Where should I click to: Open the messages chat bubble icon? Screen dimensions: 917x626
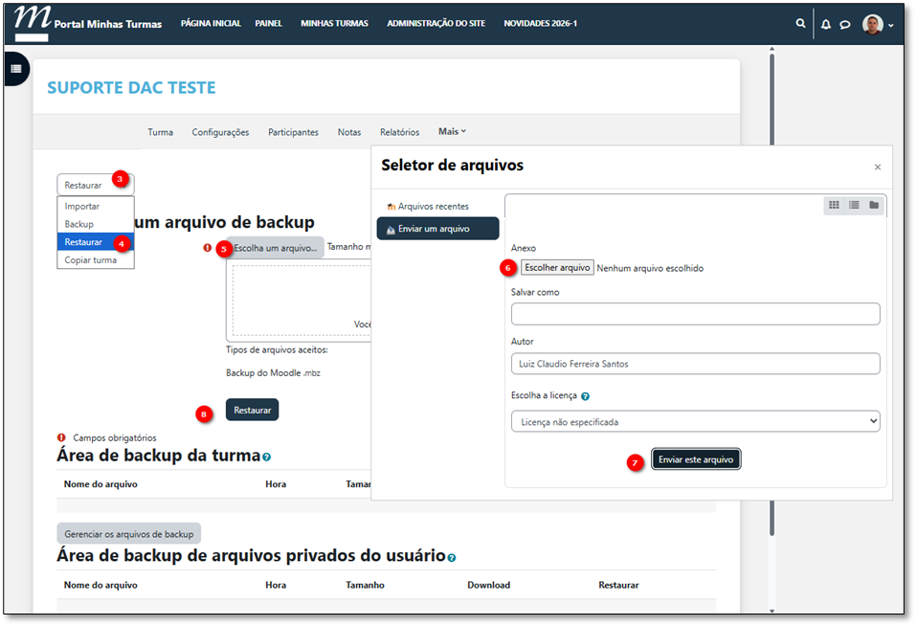[845, 24]
